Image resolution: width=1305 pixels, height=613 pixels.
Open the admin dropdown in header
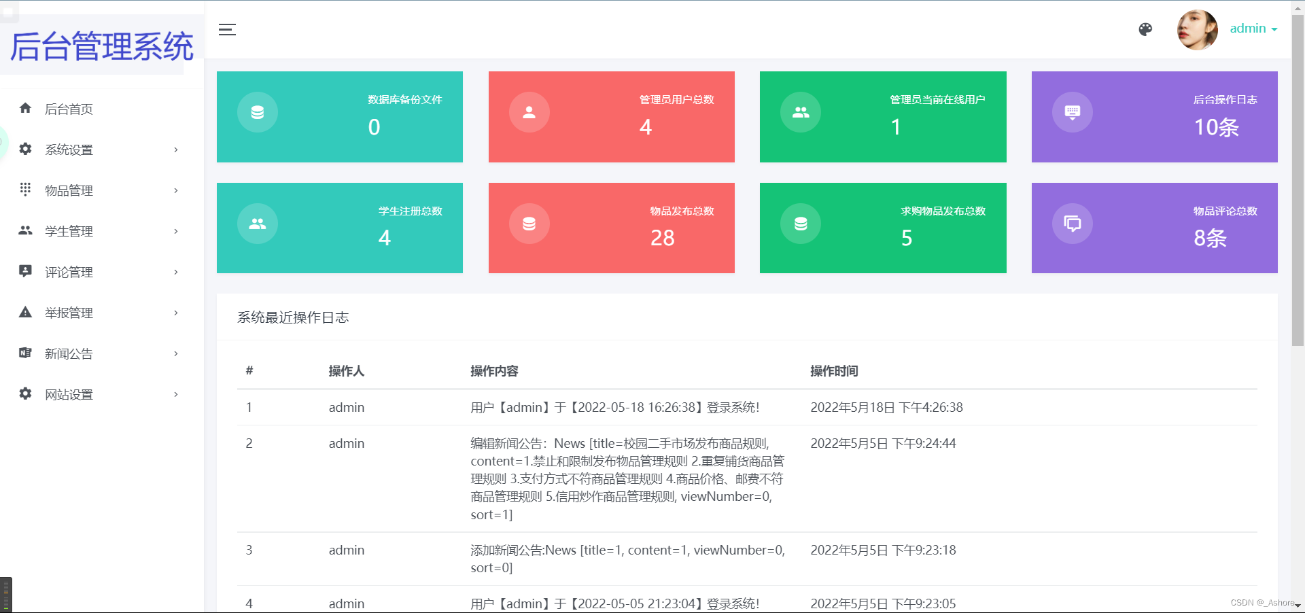point(1253,29)
